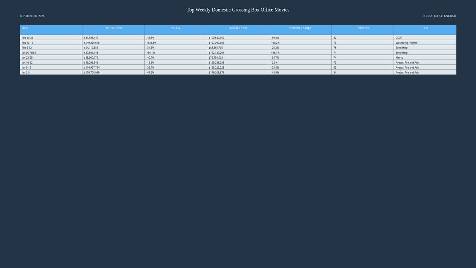
Task: Click the 82 releases cell
Action: [x=363, y=38]
